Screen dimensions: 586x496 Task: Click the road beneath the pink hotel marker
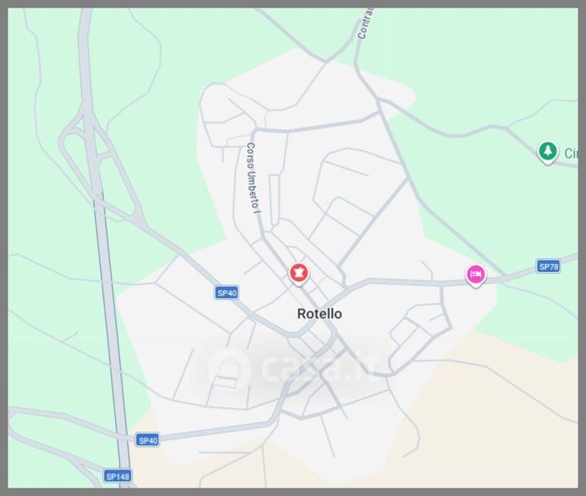[476, 284]
